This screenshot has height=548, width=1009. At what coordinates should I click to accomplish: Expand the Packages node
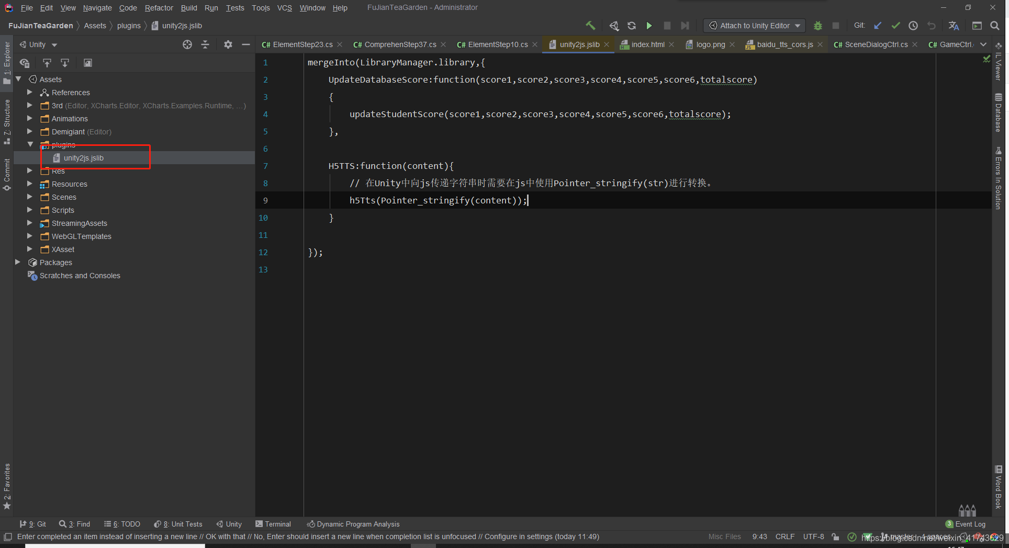18,262
